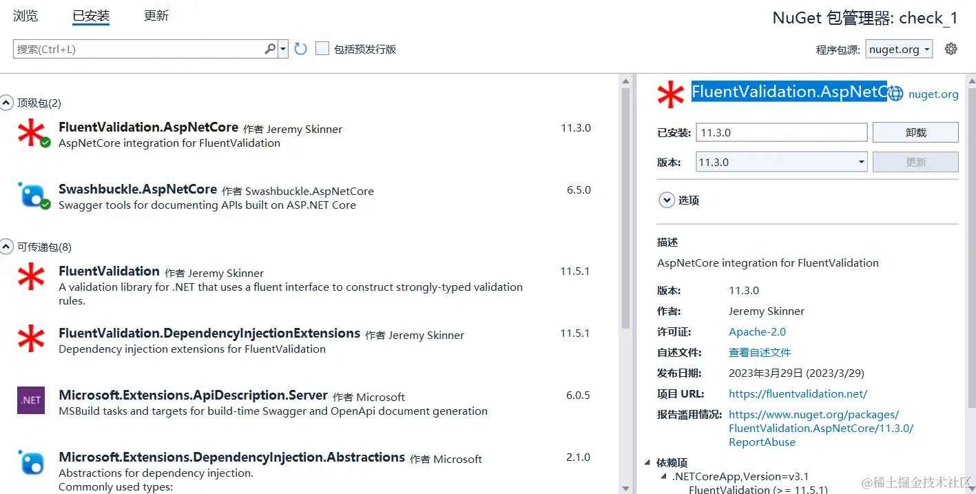The width and height of the screenshot is (976, 494).
Task: Click the Microsoft.Extensions.ApiDescription.Server .NET icon
Action: tap(31, 400)
